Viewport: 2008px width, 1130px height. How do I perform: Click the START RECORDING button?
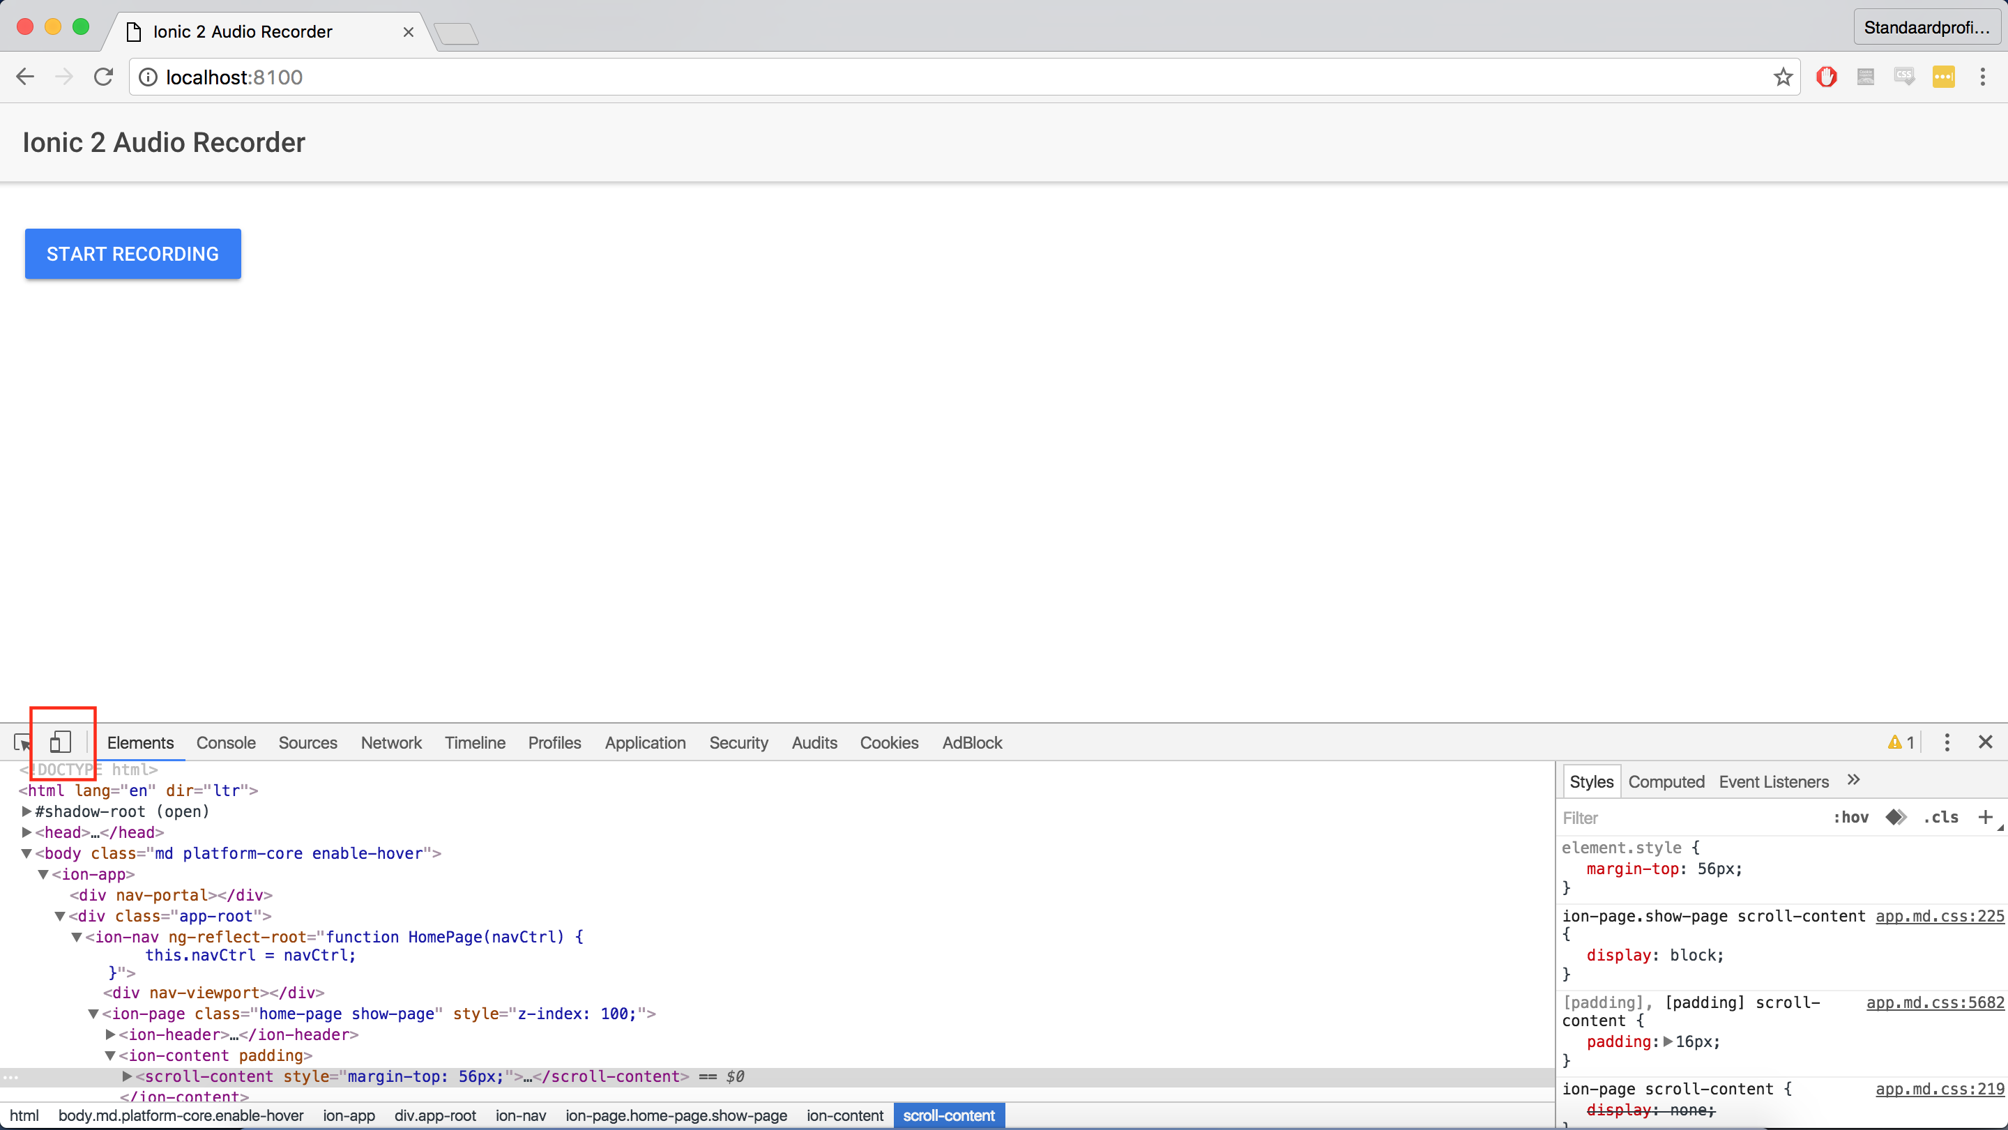point(132,254)
